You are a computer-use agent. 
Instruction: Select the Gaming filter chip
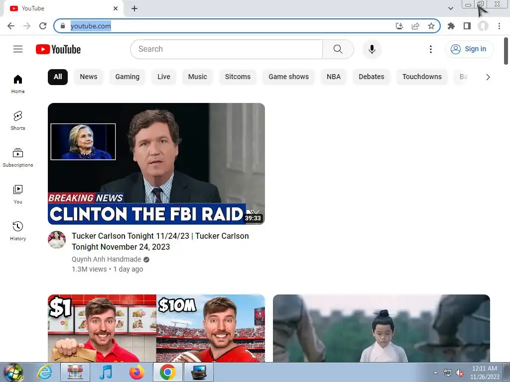click(x=127, y=77)
